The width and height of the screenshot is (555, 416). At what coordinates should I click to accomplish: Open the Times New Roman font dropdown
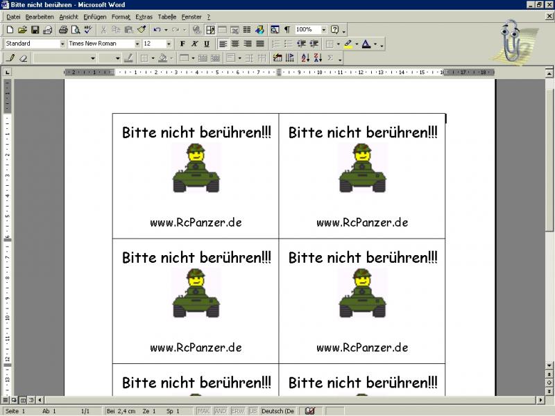point(138,44)
